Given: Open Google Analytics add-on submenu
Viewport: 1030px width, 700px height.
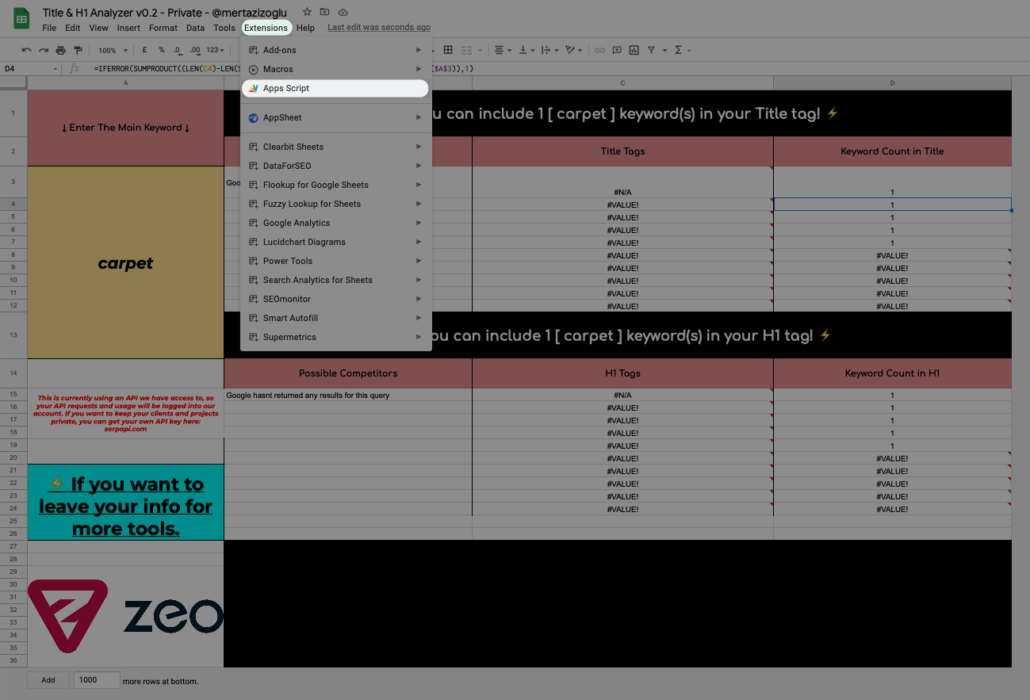Looking at the screenshot, I should (x=336, y=223).
